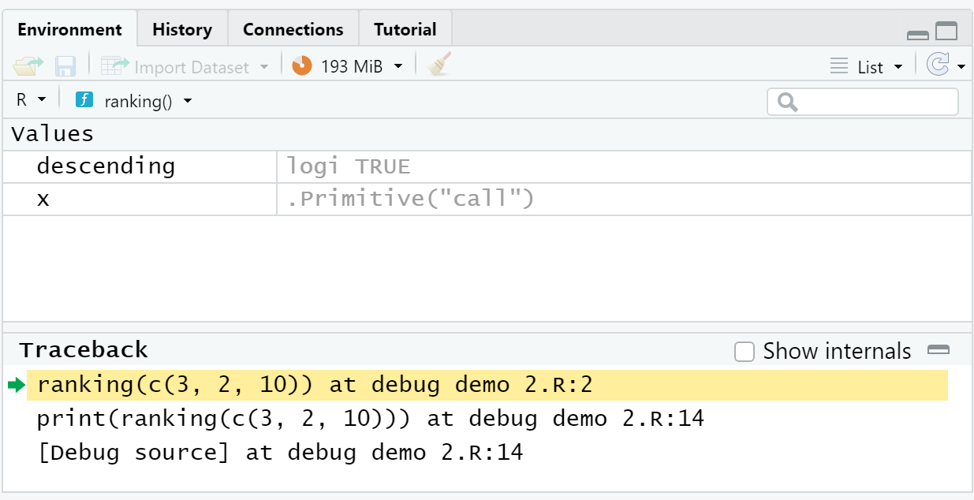Click the Import Dataset icon

click(x=114, y=66)
